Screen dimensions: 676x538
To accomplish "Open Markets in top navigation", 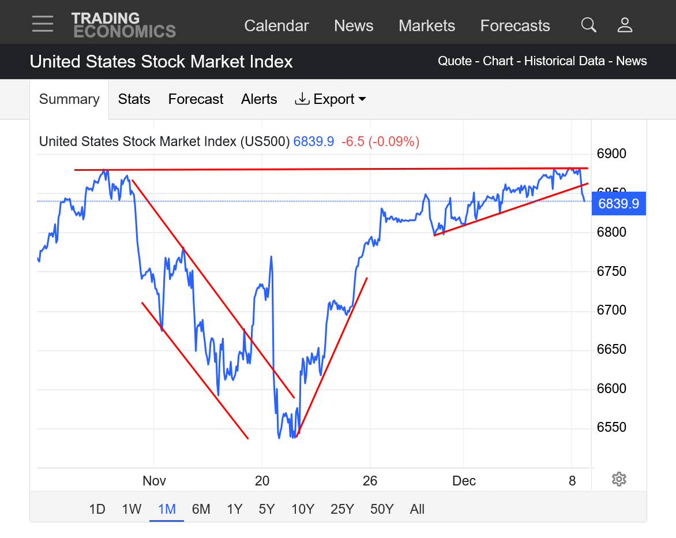I will (x=427, y=26).
